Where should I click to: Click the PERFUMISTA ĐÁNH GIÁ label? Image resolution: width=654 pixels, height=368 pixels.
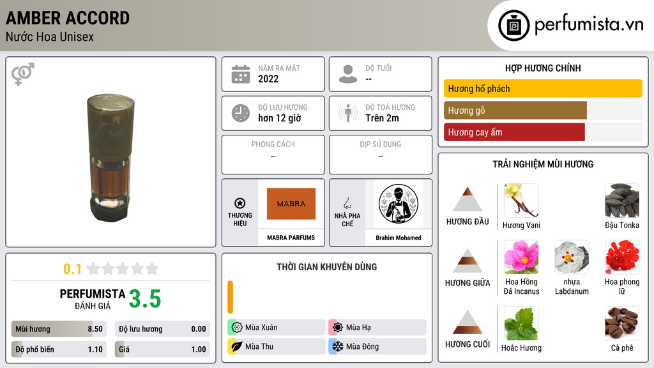coord(92,299)
